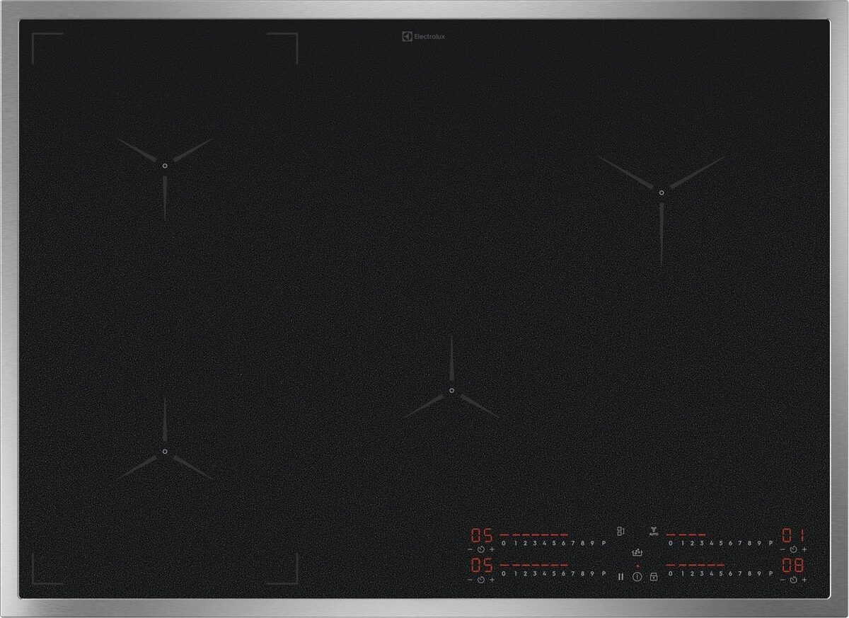The height and width of the screenshot is (618, 849).
Task: Tap the top-left zone timer clock icon
Action: (480, 549)
